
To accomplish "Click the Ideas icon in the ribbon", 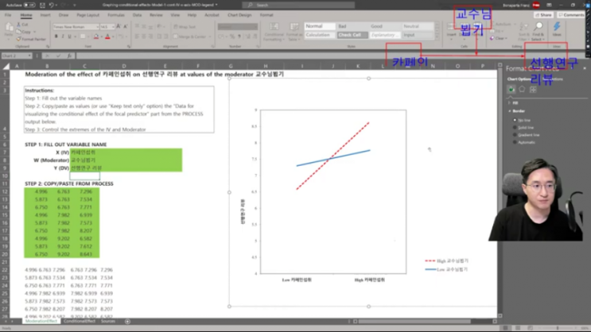I will coord(557,31).
